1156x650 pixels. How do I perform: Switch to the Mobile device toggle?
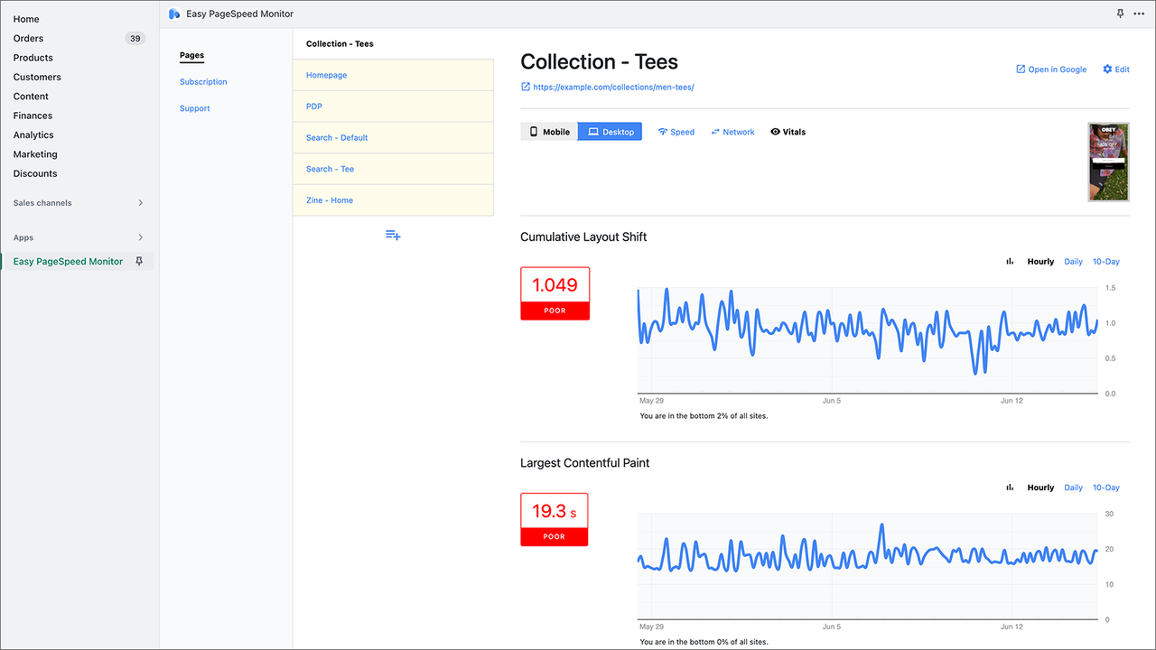pyautogui.click(x=548, y=131)
